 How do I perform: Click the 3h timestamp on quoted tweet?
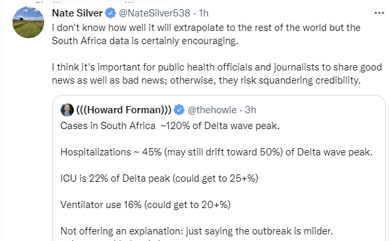251,110
